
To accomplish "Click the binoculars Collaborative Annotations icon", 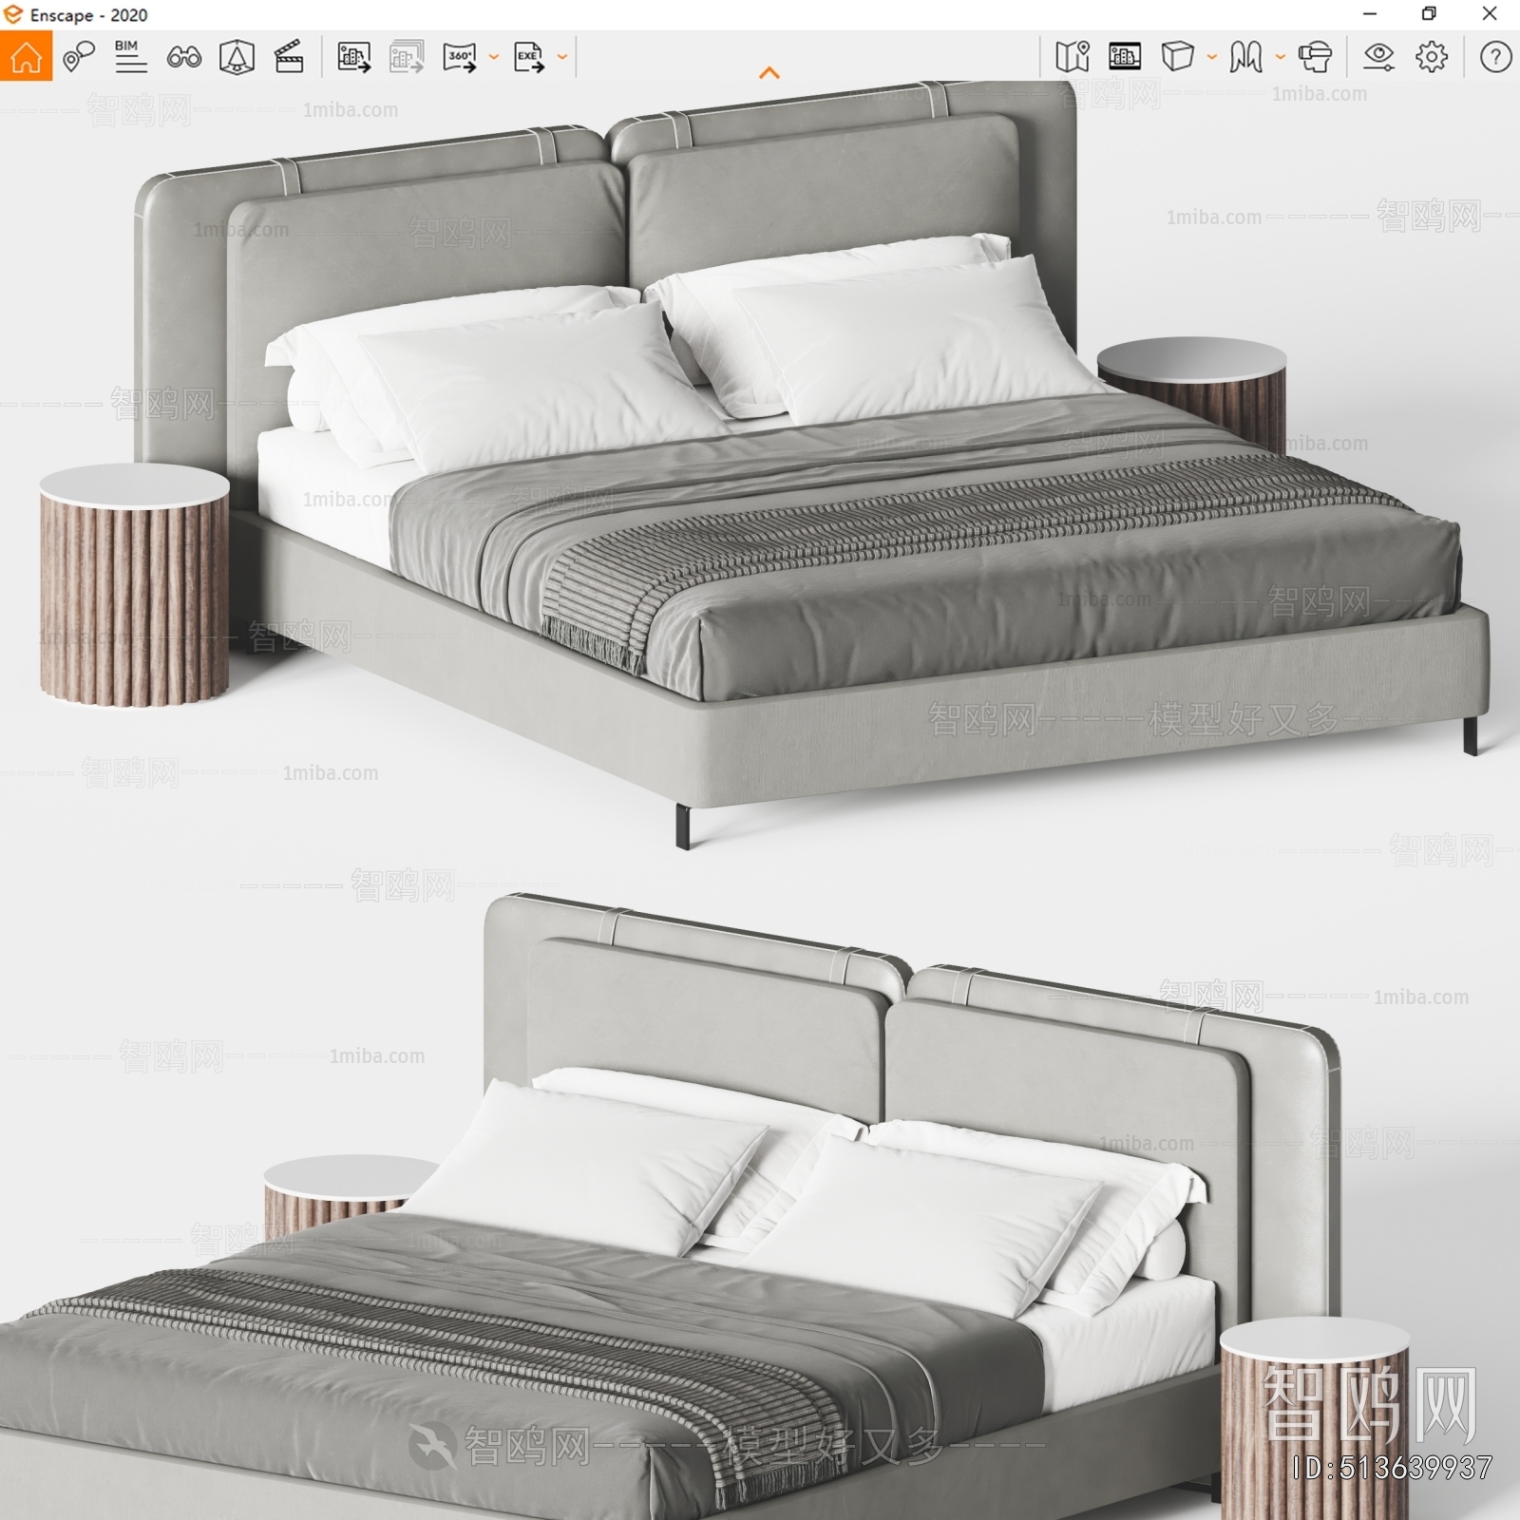I will (x=183, y=57).
